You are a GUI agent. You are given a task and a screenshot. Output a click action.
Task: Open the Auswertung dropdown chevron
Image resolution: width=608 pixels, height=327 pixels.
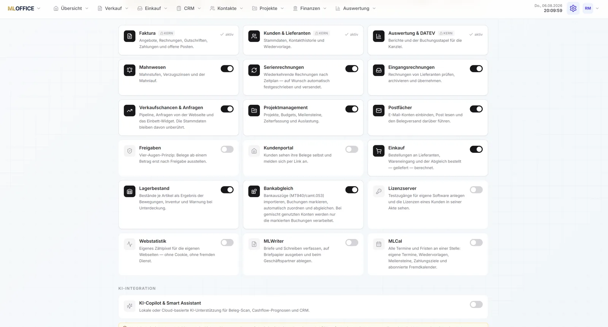(374, 8)
